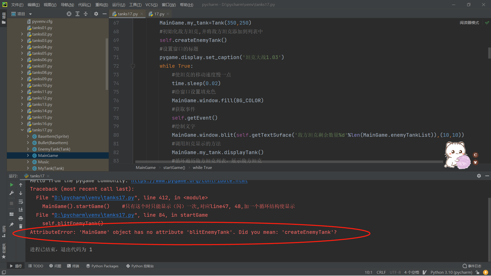Toggle the pin tab icon in run panel
Image resolution: width=491 pixels, height=276 pixels.
point(12,224)
